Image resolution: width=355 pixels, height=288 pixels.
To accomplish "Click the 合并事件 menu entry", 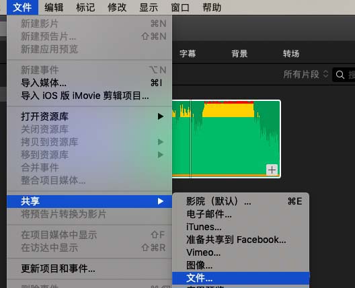I will tap(89, 168).
